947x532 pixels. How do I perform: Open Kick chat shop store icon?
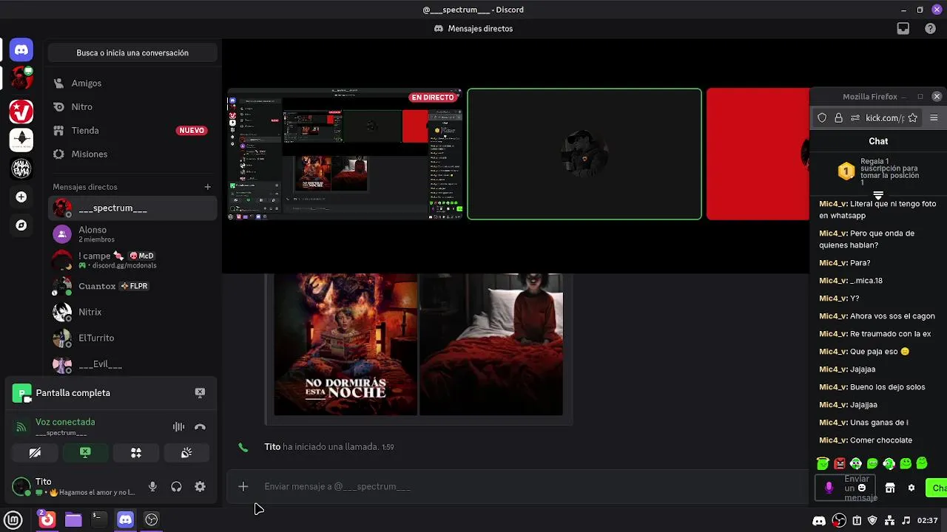[x=890, y=488]
